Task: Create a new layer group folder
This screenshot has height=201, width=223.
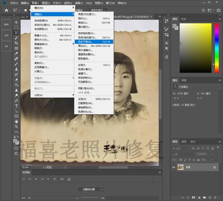Action: pyautogui.click(x=204, y=197)
